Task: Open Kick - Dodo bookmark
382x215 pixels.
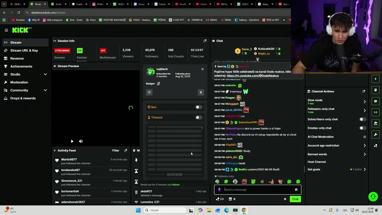Action: click(x=74, y=20)
